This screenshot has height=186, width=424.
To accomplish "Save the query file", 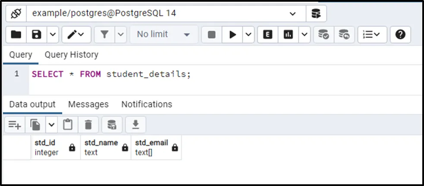I will [x=37, y=34].
